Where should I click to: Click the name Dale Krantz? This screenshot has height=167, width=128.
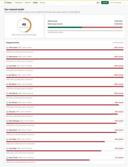pyautogui.click(x=13, y=130)
